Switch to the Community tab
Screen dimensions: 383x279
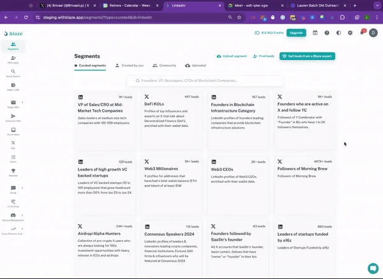pos(165,66)
